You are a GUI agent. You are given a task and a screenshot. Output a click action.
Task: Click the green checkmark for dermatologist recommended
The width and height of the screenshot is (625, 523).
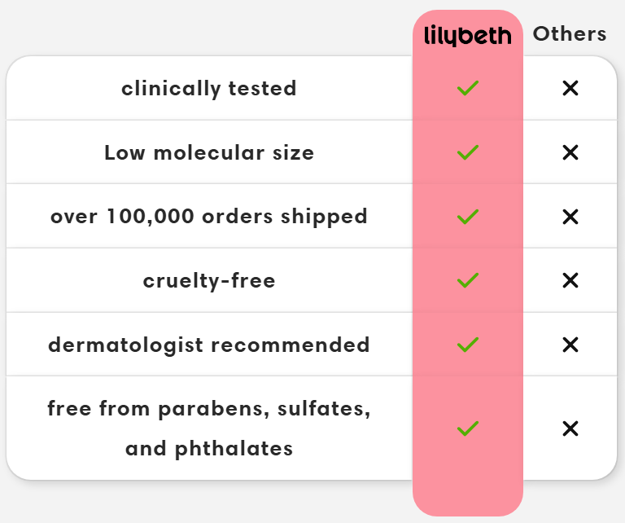[468, 345]
